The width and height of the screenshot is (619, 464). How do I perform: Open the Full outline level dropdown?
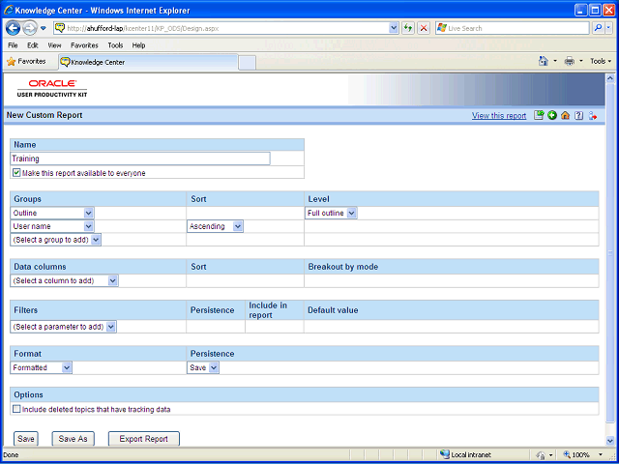[331, 213]
